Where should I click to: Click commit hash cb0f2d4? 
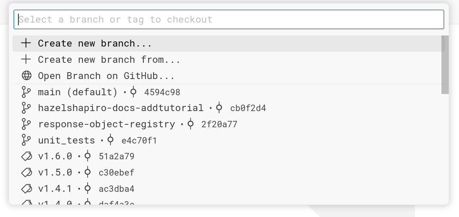248,108
